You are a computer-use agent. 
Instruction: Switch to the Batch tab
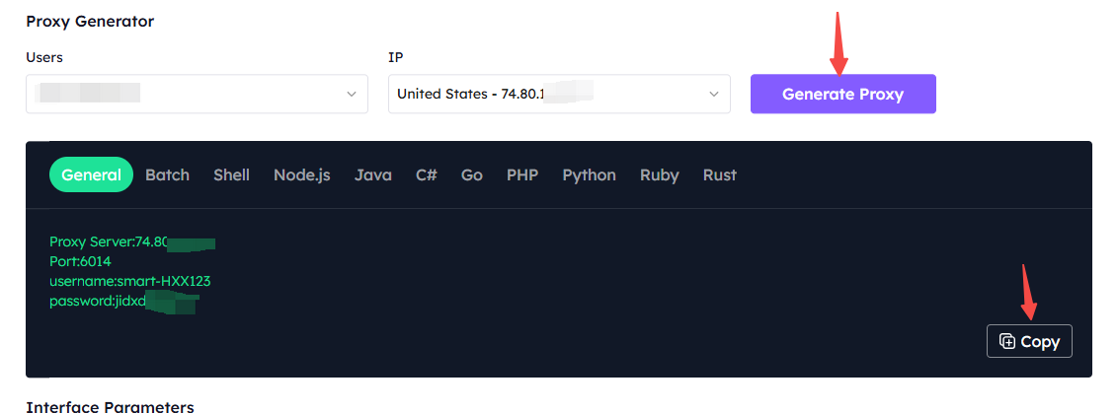click(168, 174)
